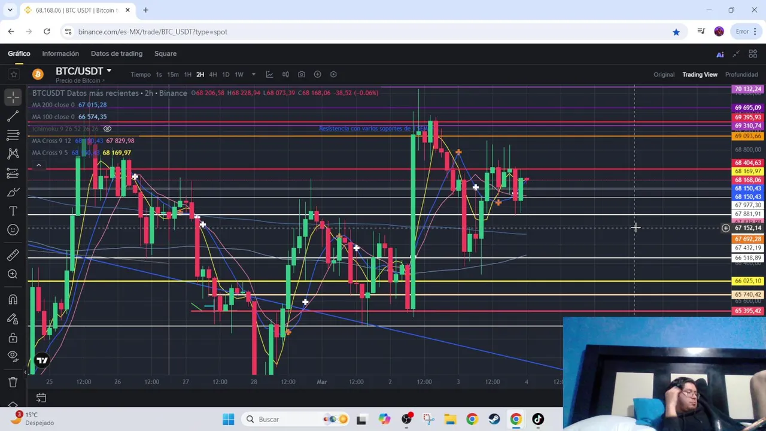Image resolution: width=766 pixels, height=431 pixels.
Task: Open the weather widget showing 15°C
Action: (33, 418)
